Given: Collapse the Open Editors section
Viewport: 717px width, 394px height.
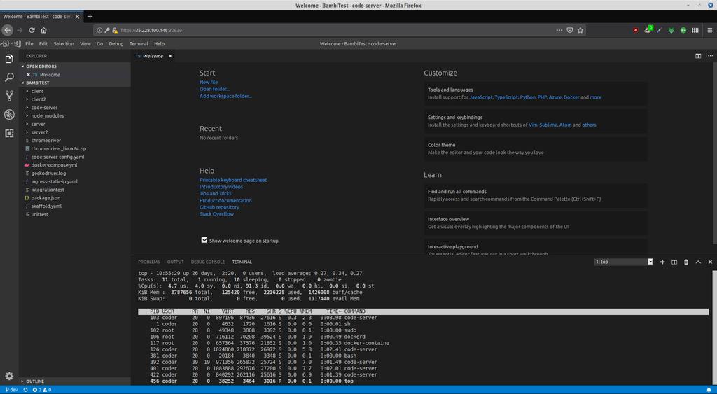Looking at the screenshot, I should click(76, 66).
